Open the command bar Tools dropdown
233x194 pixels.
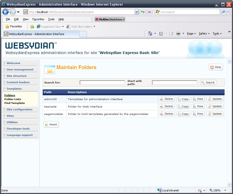[x=217, y=34]
